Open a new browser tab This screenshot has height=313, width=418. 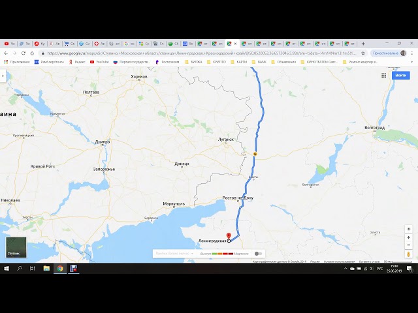363,44
